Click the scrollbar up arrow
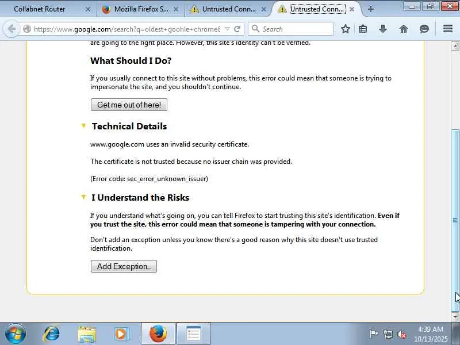Viewport: 460px width, 345px height. pyautogui.click(x=455, y=46)
